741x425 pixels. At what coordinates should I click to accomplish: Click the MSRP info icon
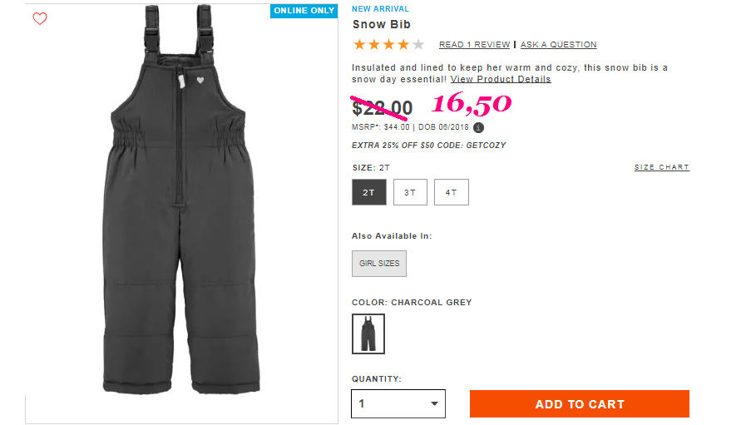pos(478,127)
